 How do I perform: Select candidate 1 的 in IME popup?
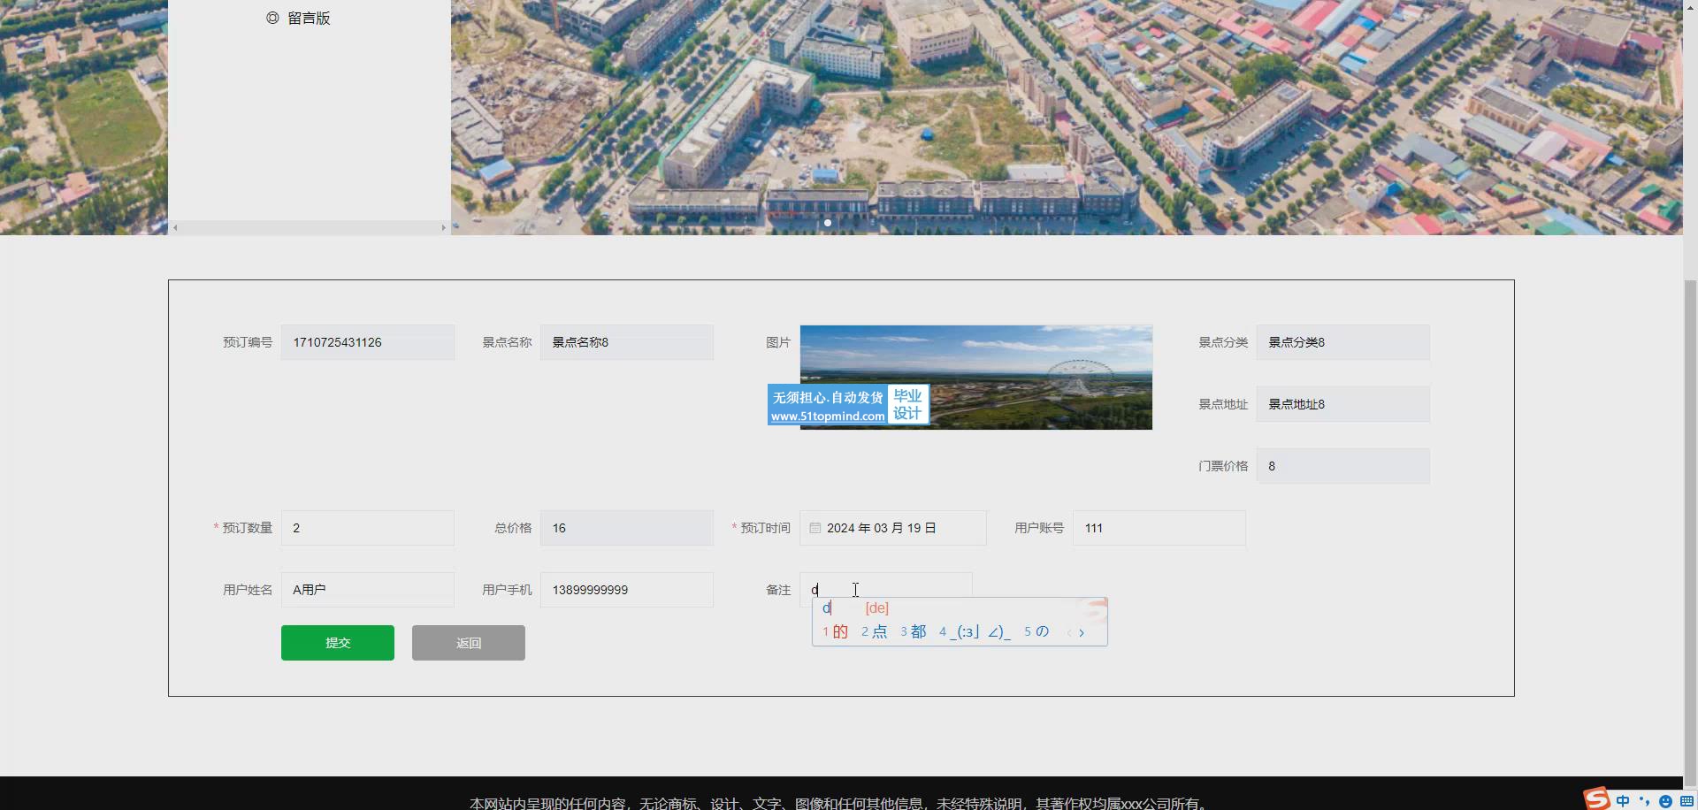tap(835, 631)
